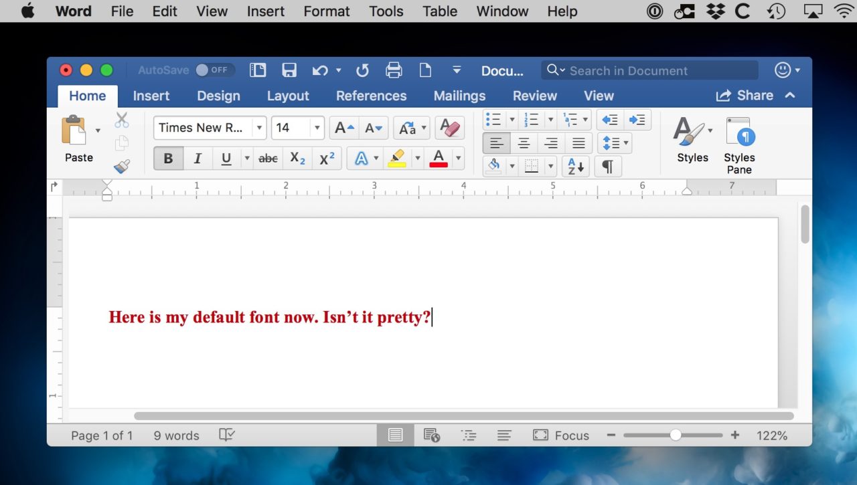The image size is (857, 485).
Task: Increase font size with the larger A
Action: (x=344, y=128)
